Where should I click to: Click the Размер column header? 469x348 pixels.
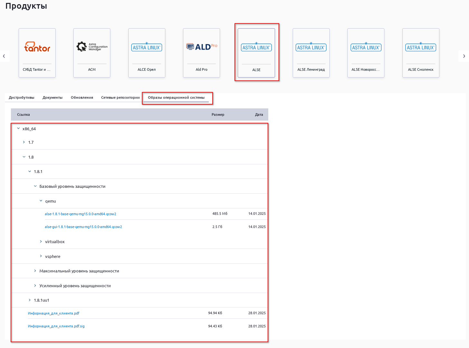tap(218, 114)
